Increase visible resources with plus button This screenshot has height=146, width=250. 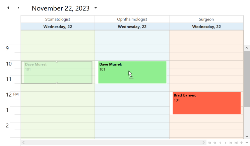click(242, 143)
